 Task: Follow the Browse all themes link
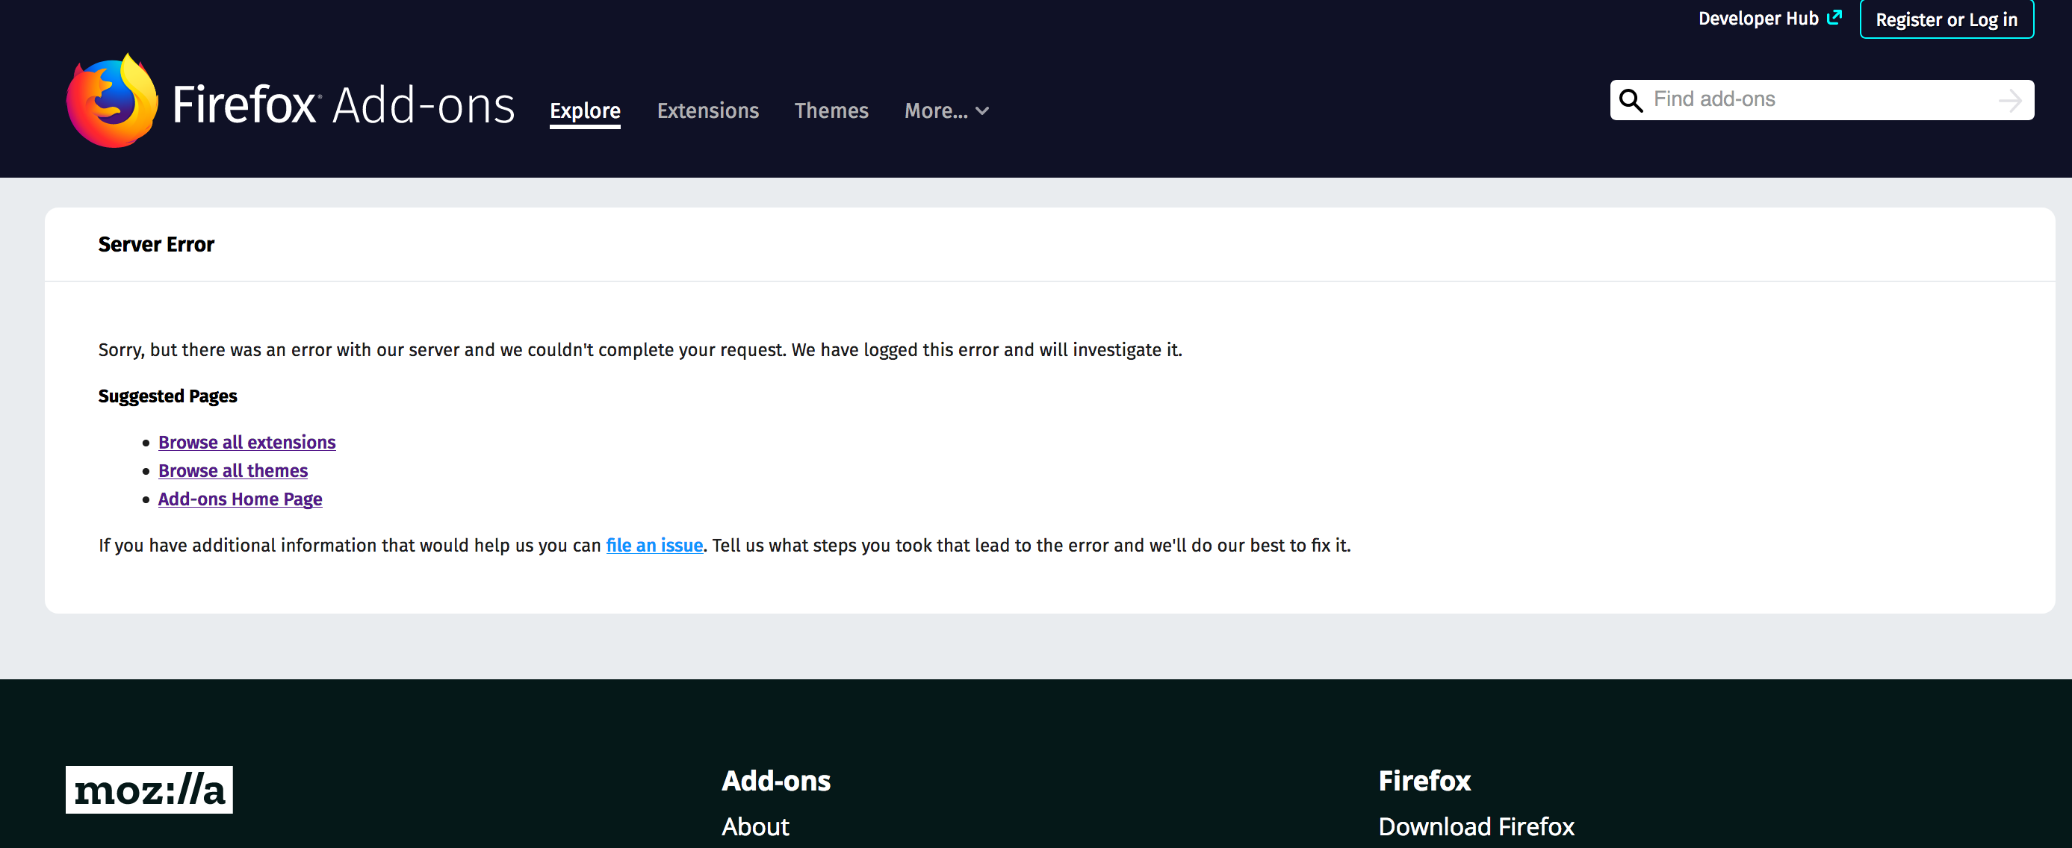(232, 470)
